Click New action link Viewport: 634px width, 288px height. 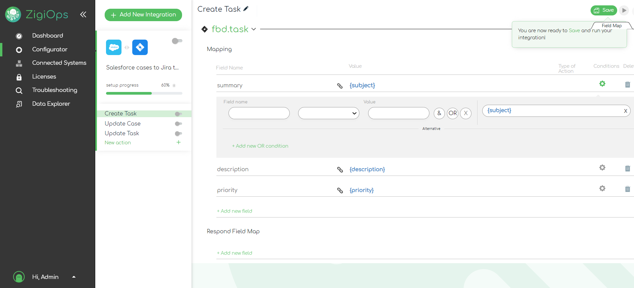118,143
